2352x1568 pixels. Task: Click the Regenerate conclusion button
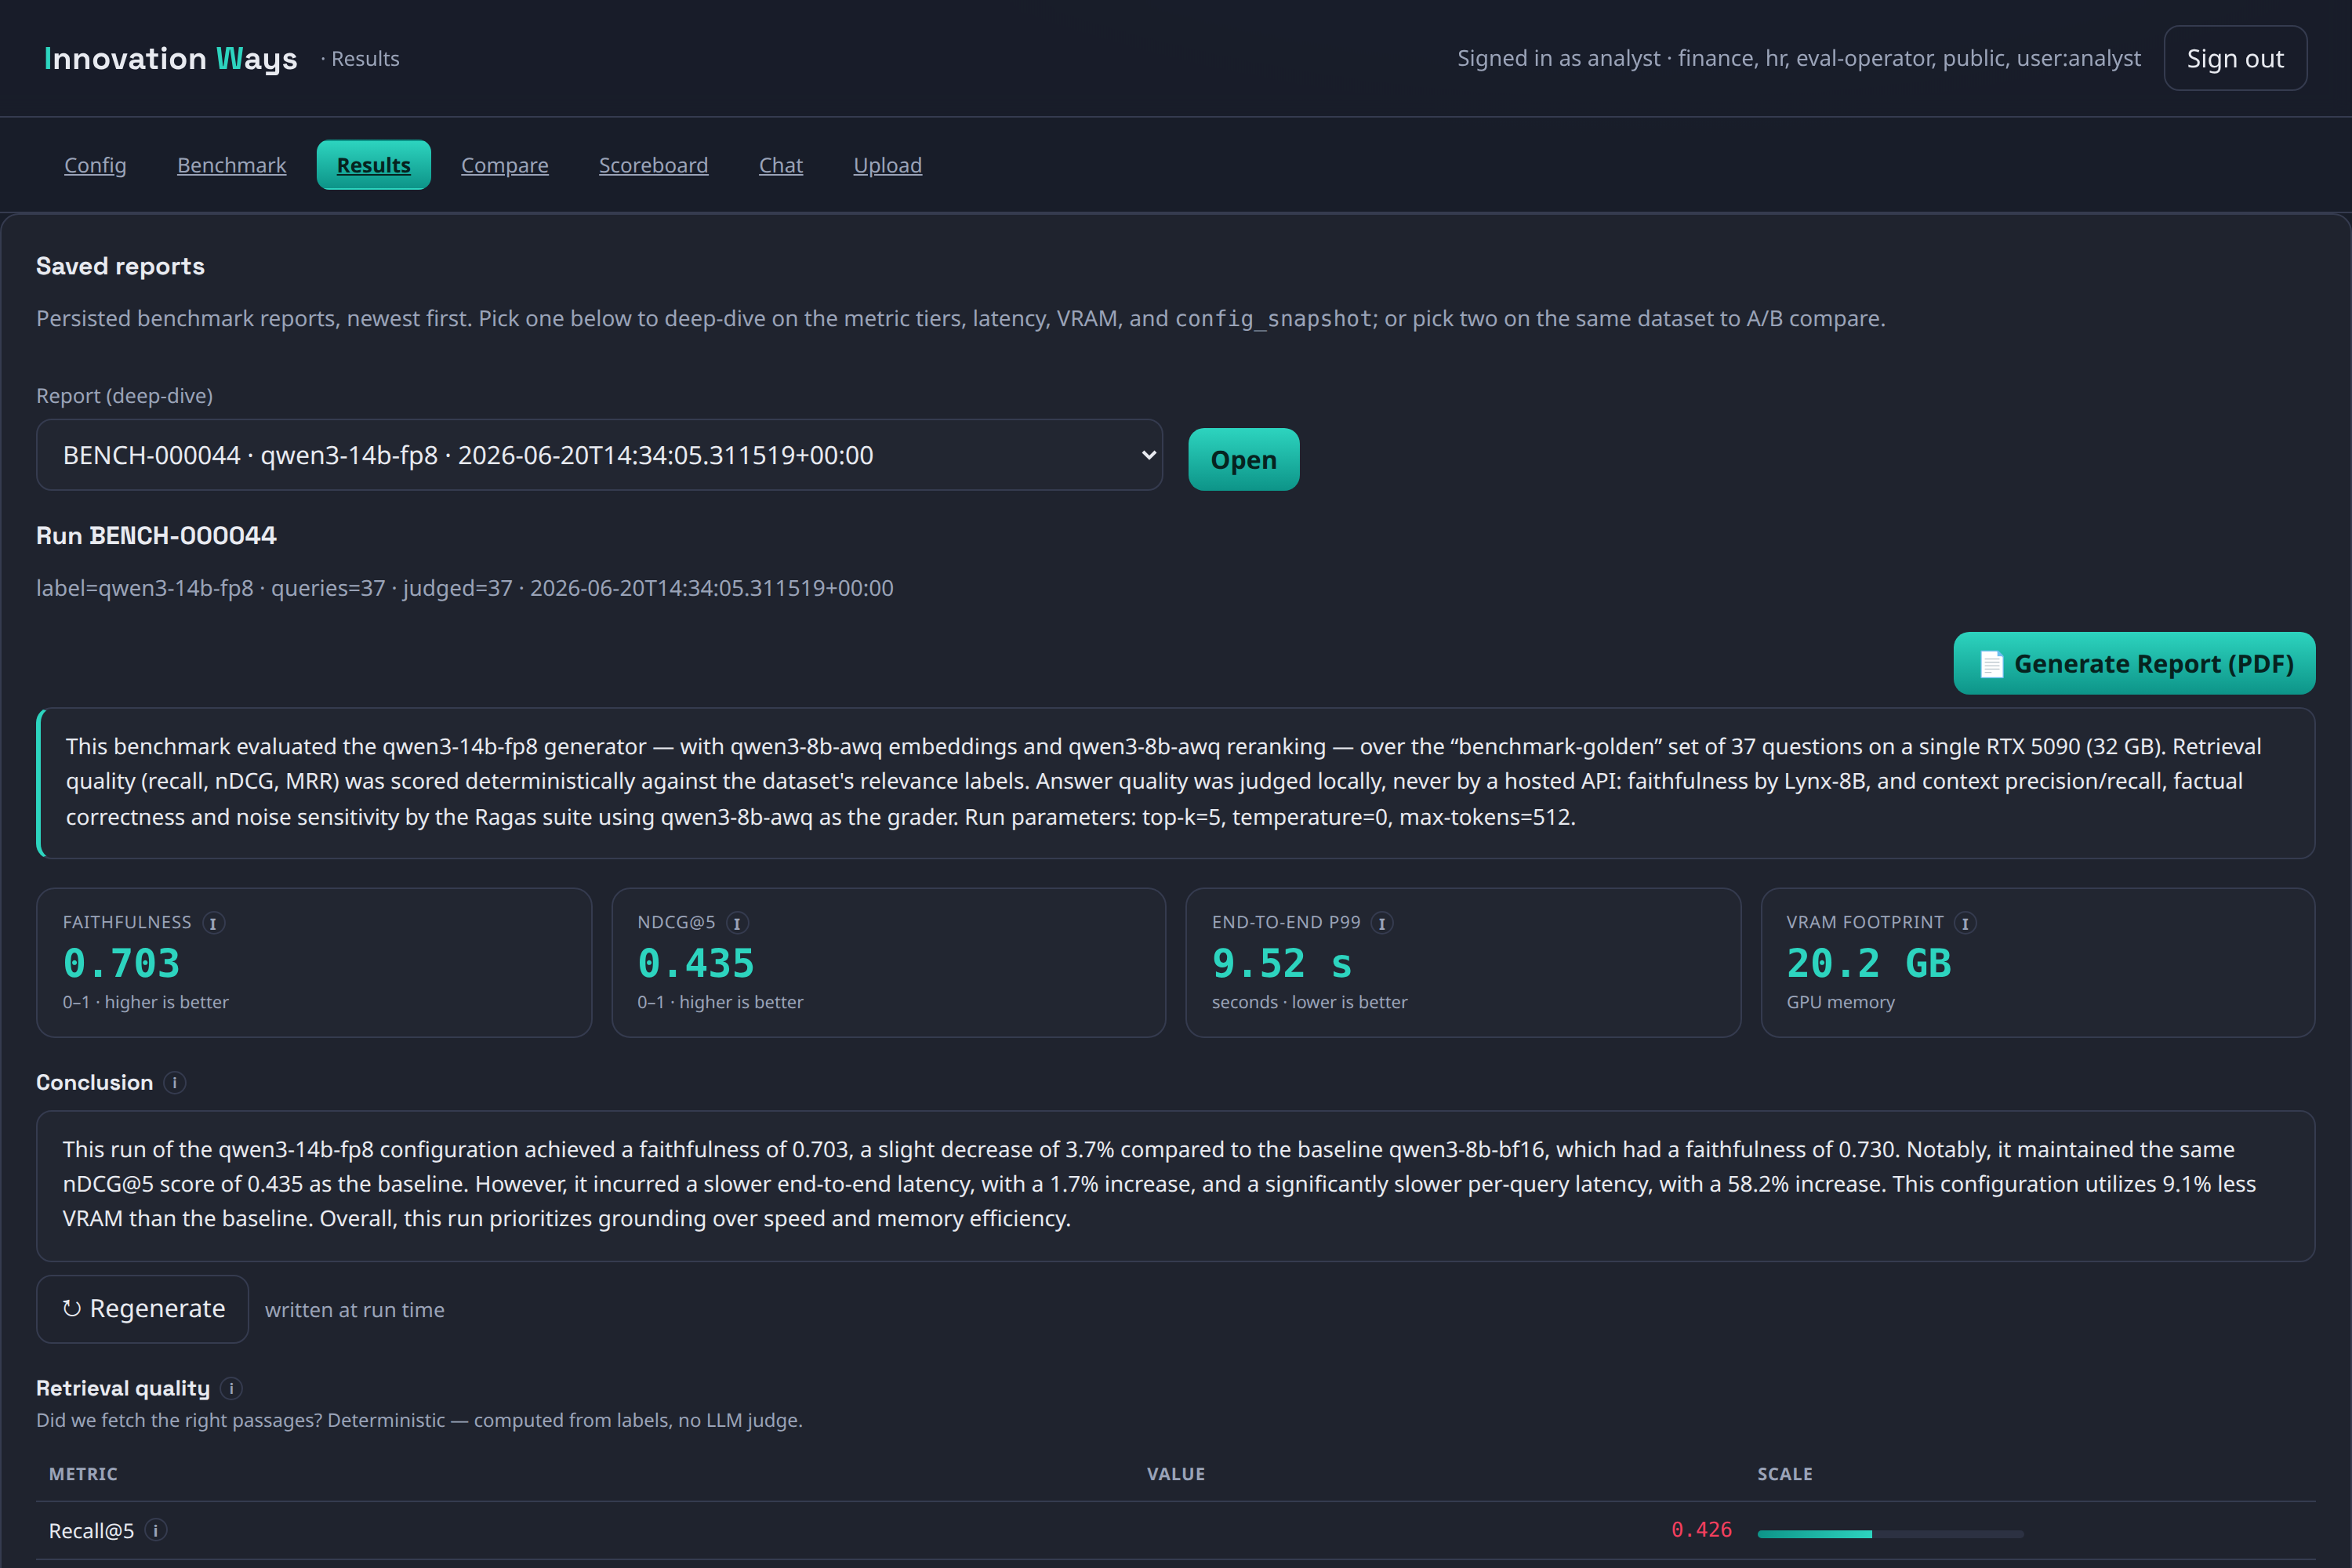pos(143,1309)
